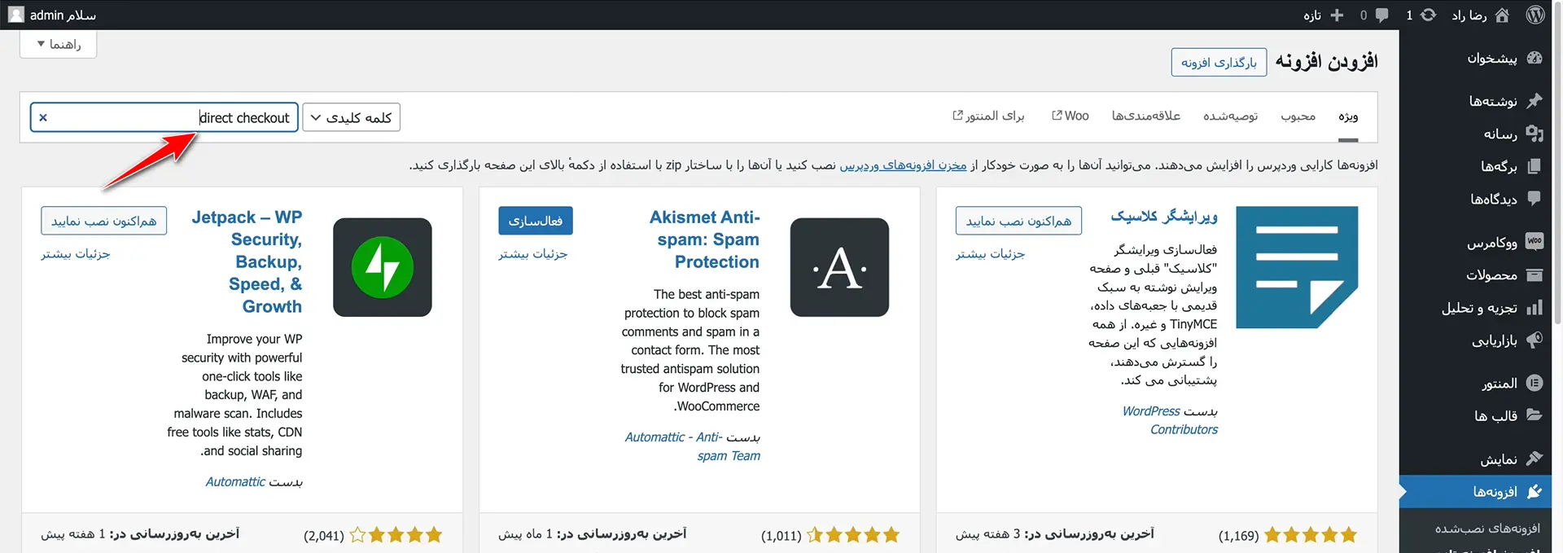The image size is (1563, 553).
Task: Click the comments icon in sidebar
Action: click(1535, 199)
